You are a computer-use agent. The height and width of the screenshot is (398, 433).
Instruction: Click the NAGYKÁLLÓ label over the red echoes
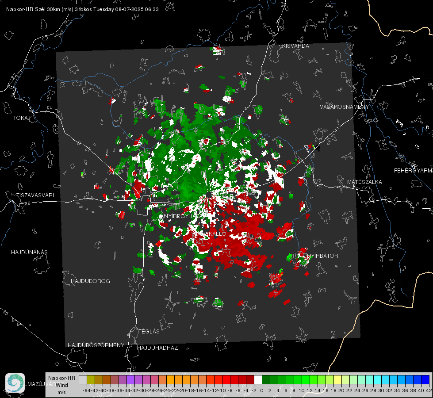tap(210, 234)
